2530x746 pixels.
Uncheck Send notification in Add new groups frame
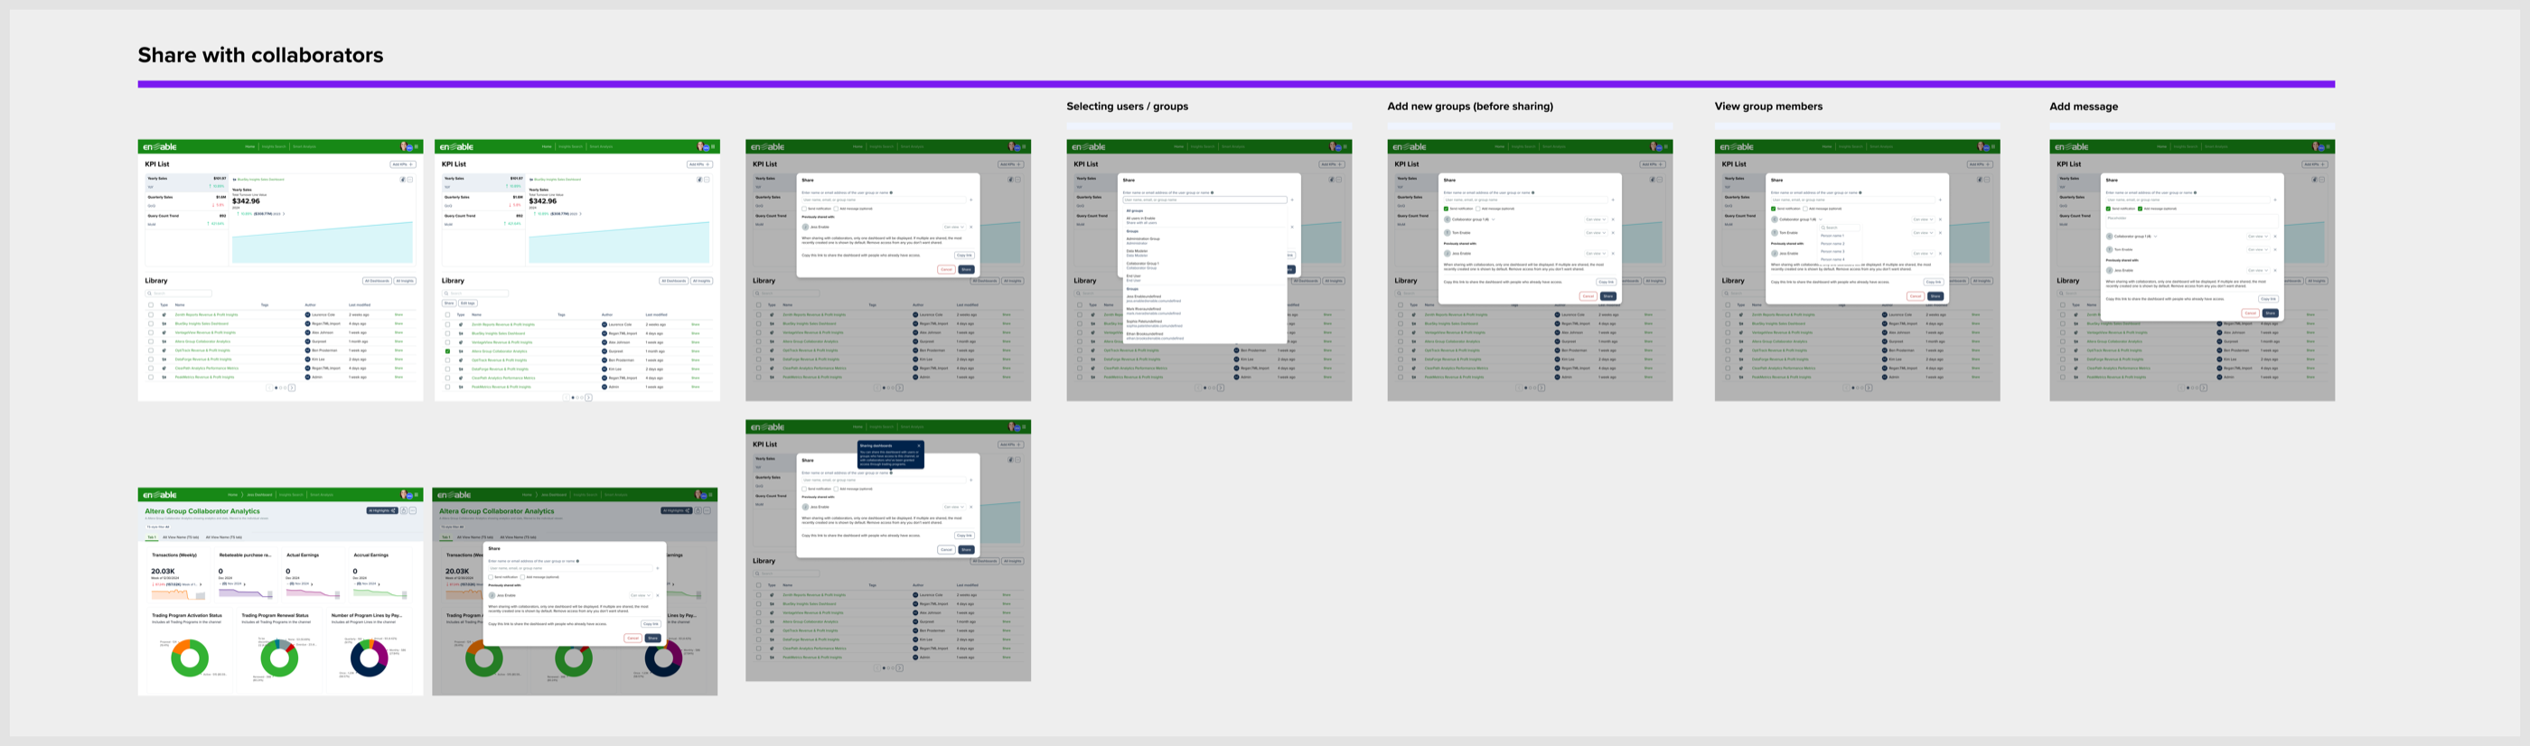click(x=1447, y=209)
